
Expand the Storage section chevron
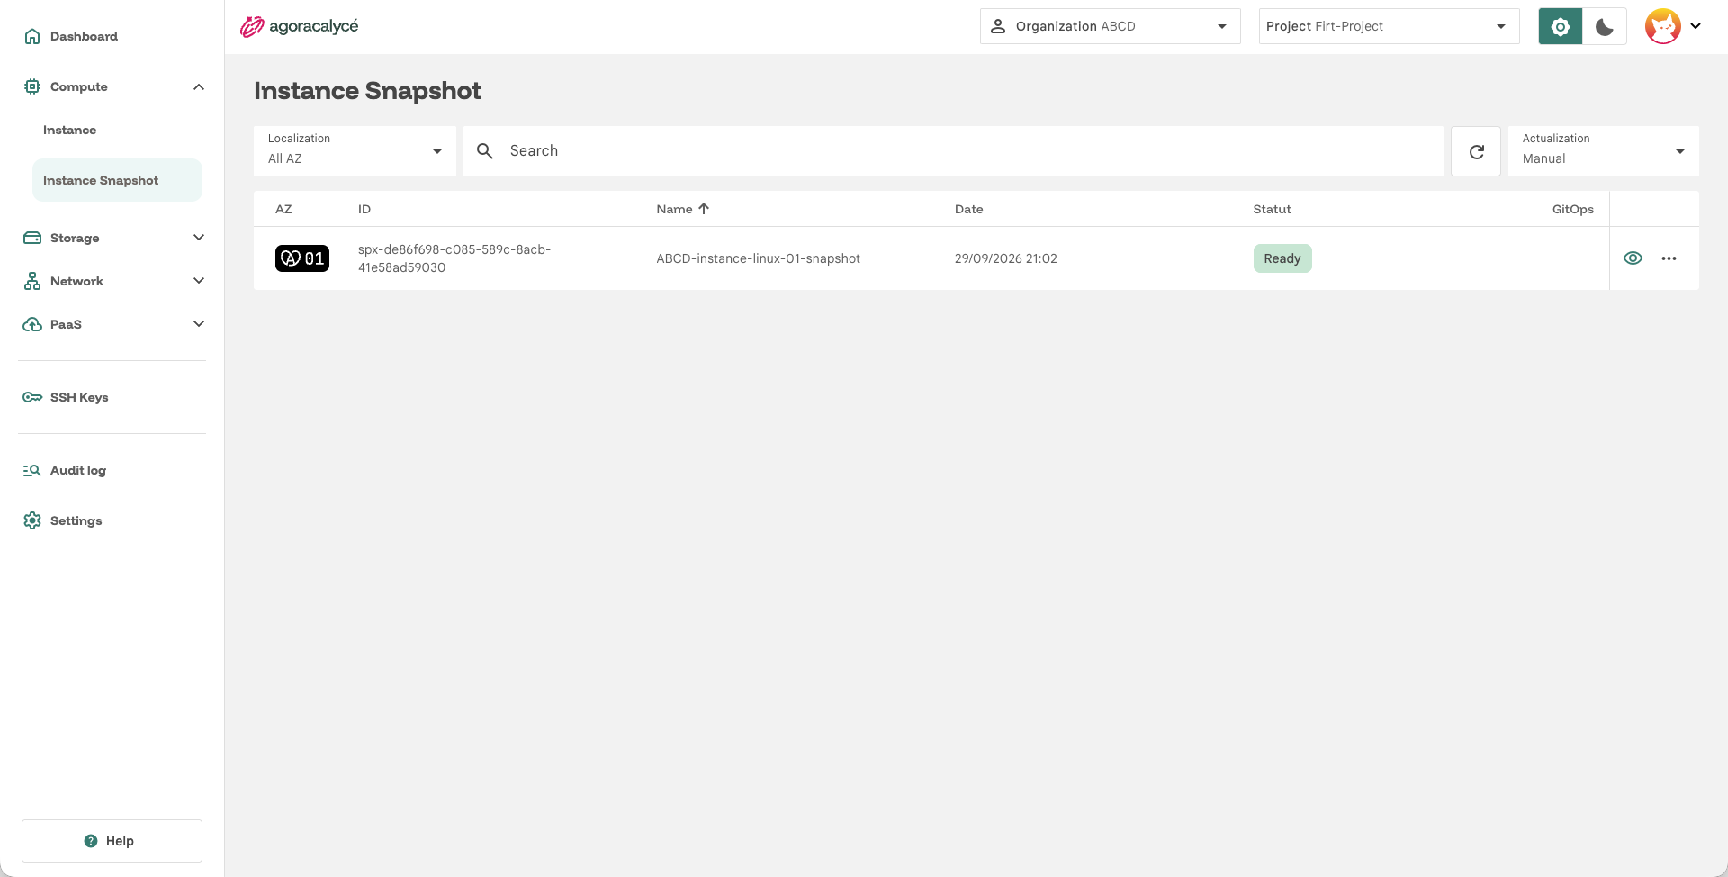(x=199, y=238)
